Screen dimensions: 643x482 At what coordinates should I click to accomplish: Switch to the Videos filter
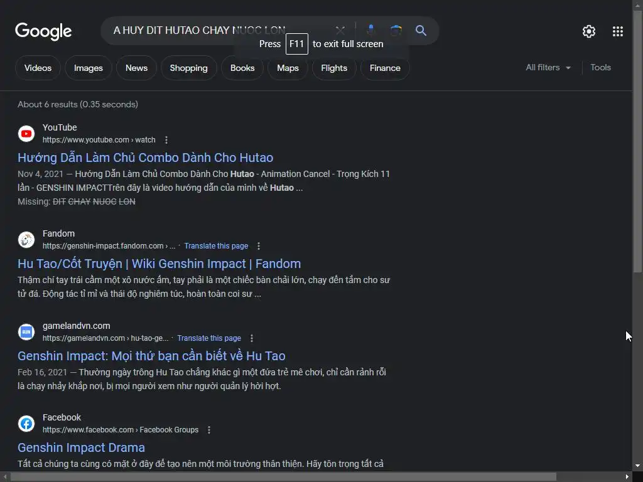pos(38,68)
